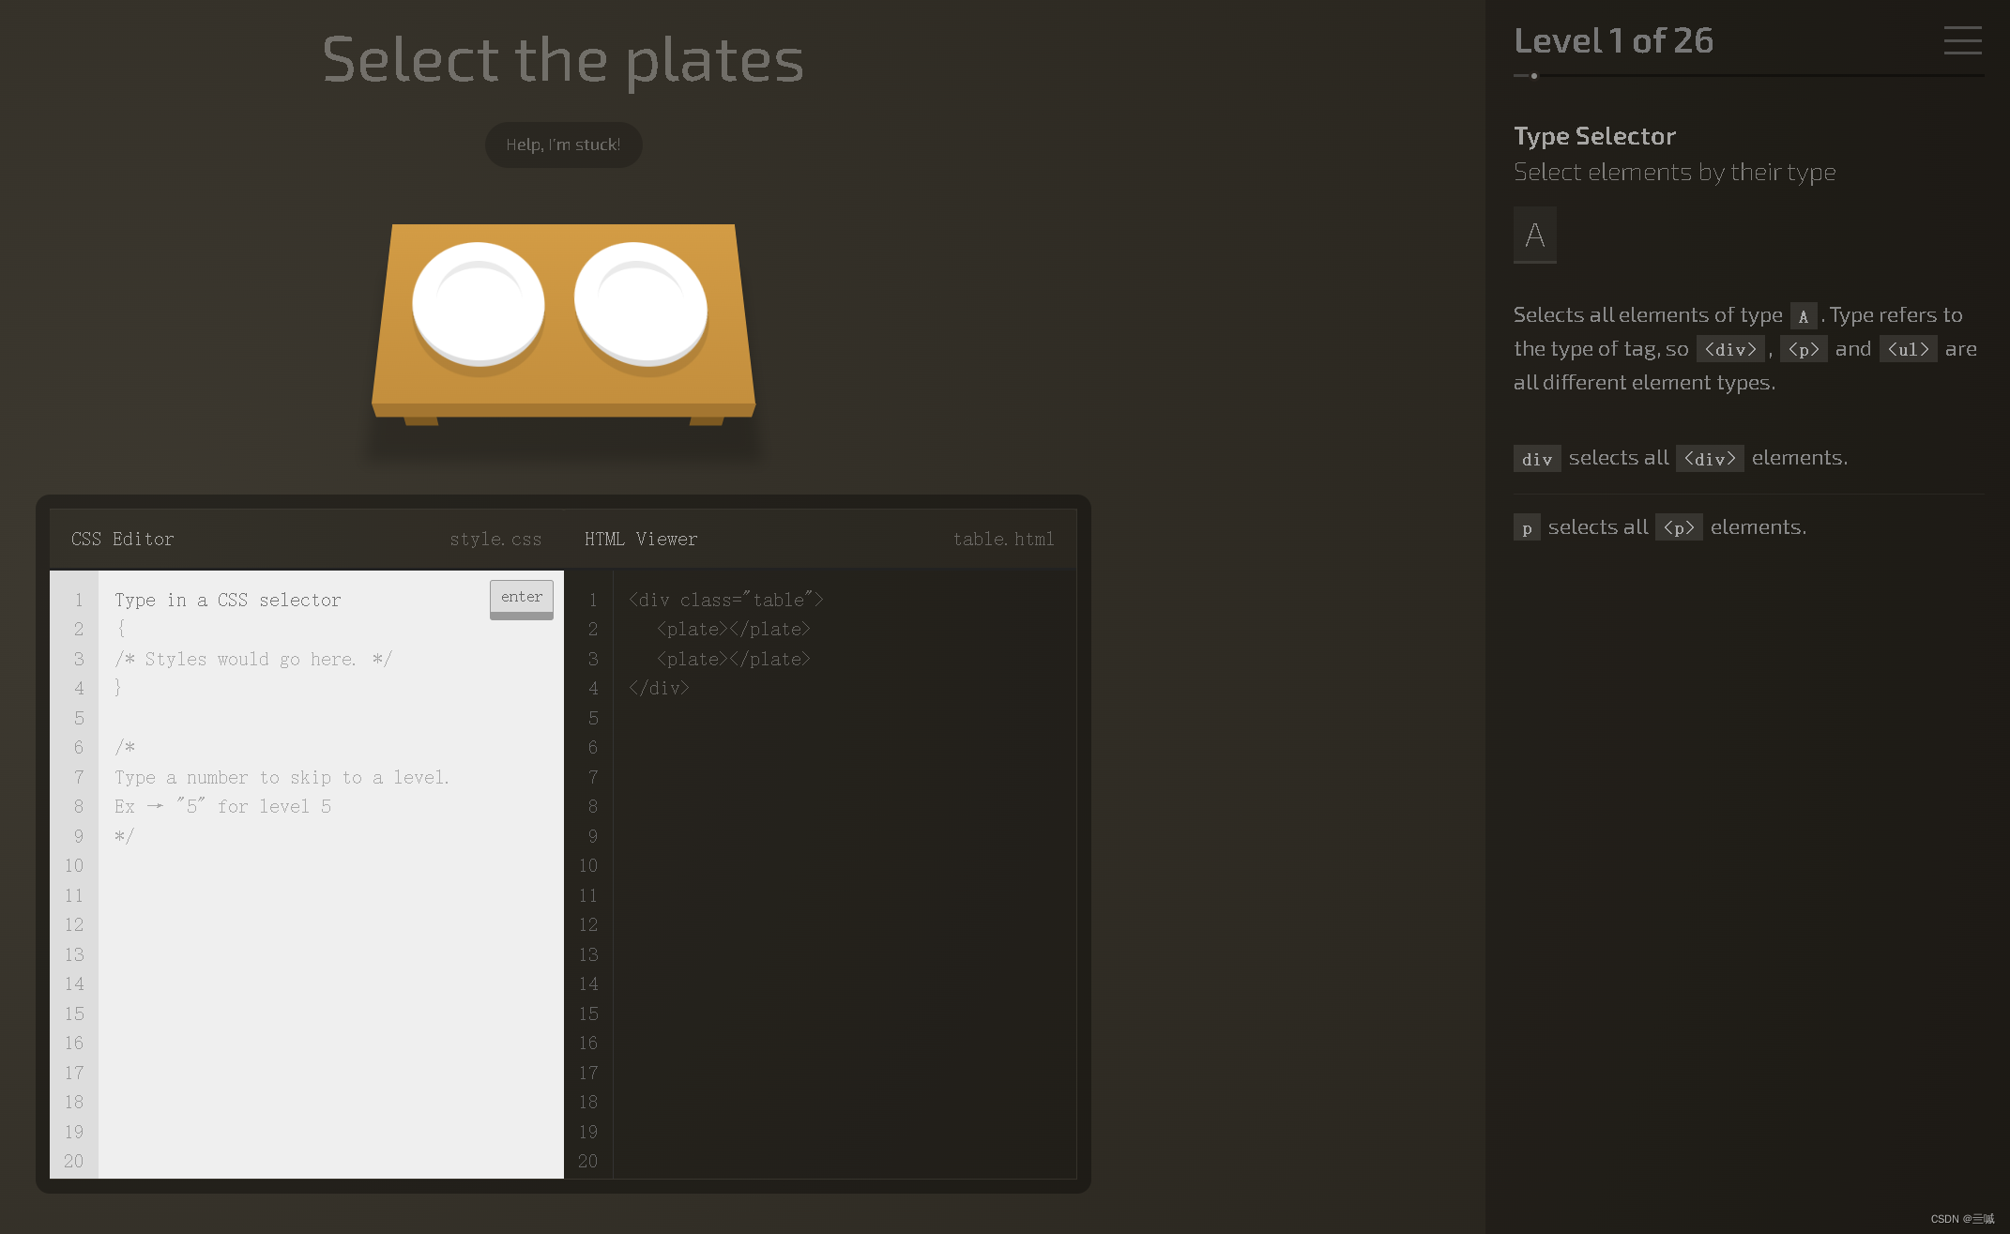Open the hamburger level menu
Image resolution: width=2010 pixels, height=1234 pixels.
click(x=1962, y=40)
